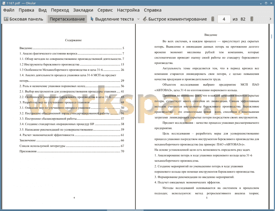Open the Правка menu
The width and height of the screenshot is (275, 211).
coord(26,10)
